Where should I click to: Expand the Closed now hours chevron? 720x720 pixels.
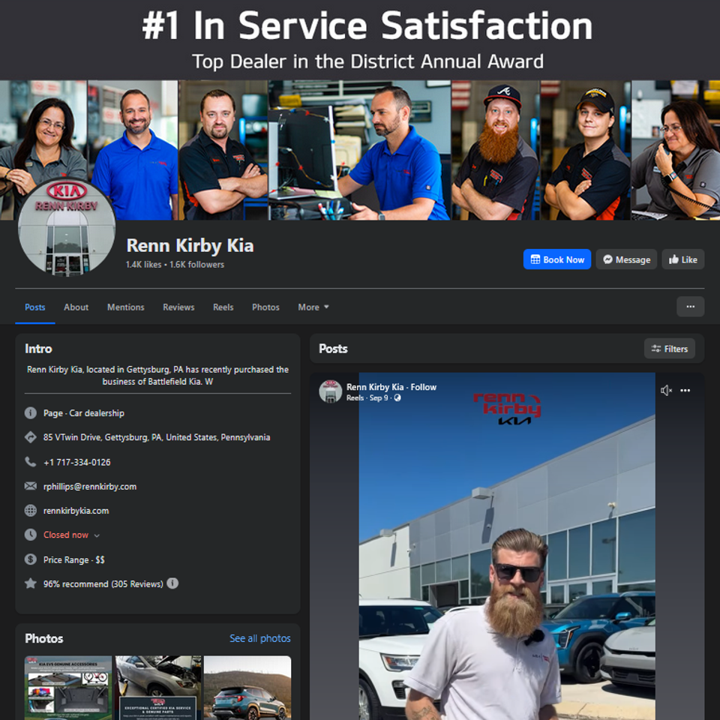click(97, 535)
